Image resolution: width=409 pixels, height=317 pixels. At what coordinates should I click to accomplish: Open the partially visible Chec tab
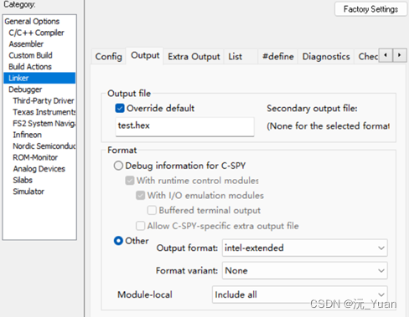367,57
